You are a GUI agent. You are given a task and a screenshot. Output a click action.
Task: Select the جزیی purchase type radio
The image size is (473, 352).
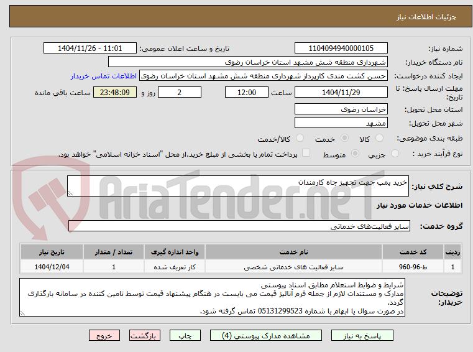click(395, 154)
